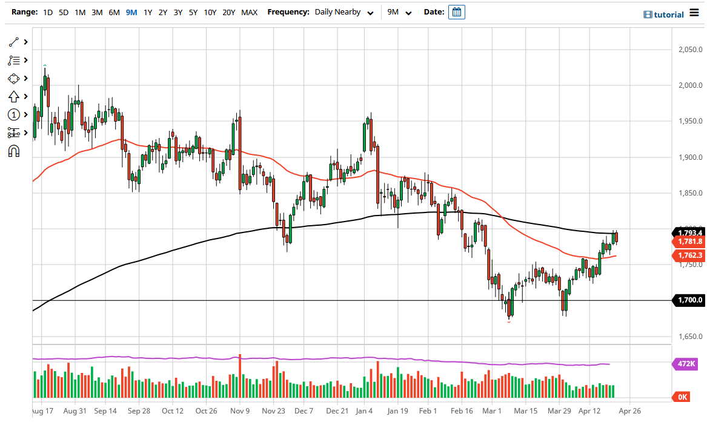Click the Jan 4 date axis label
The width and height of the screenshot is (707, 428).
tap(364, 411)
